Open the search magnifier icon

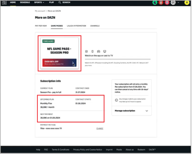click(x=60, y=3)
